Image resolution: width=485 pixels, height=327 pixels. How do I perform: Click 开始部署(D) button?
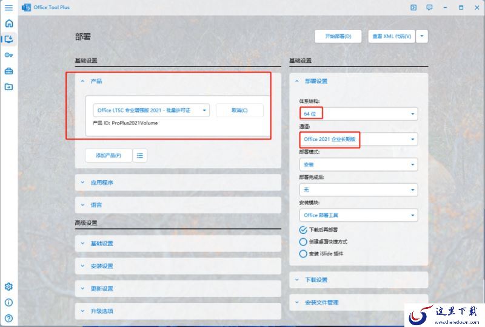(x=338, y=36)
